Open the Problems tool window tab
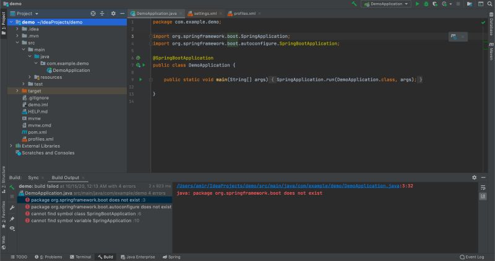Screen dimensions: 495x261 (x=48, y=257)
